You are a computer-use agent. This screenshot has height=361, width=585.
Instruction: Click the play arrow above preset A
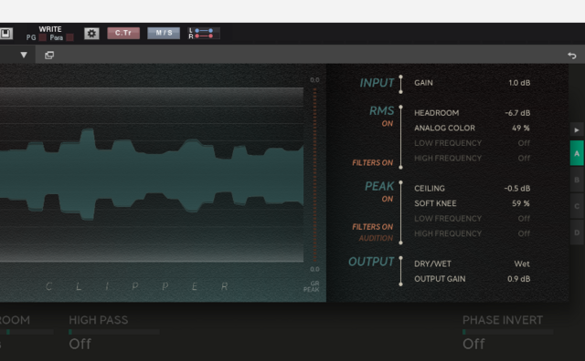click(x=577, y=129)
